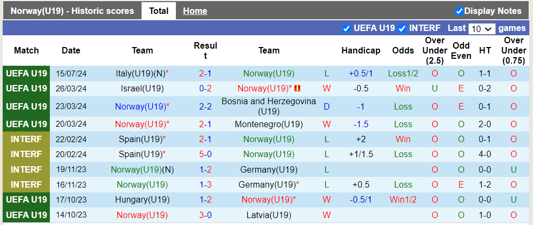Select the Montenegro(U19) team link
The width and height of the screenshot is (533, 225).
[269, 125]
